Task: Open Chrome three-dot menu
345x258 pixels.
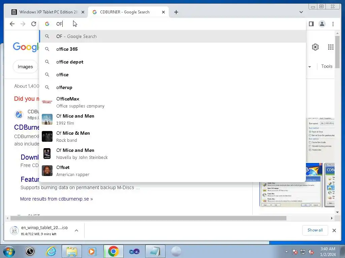Action: click(333, 24)
